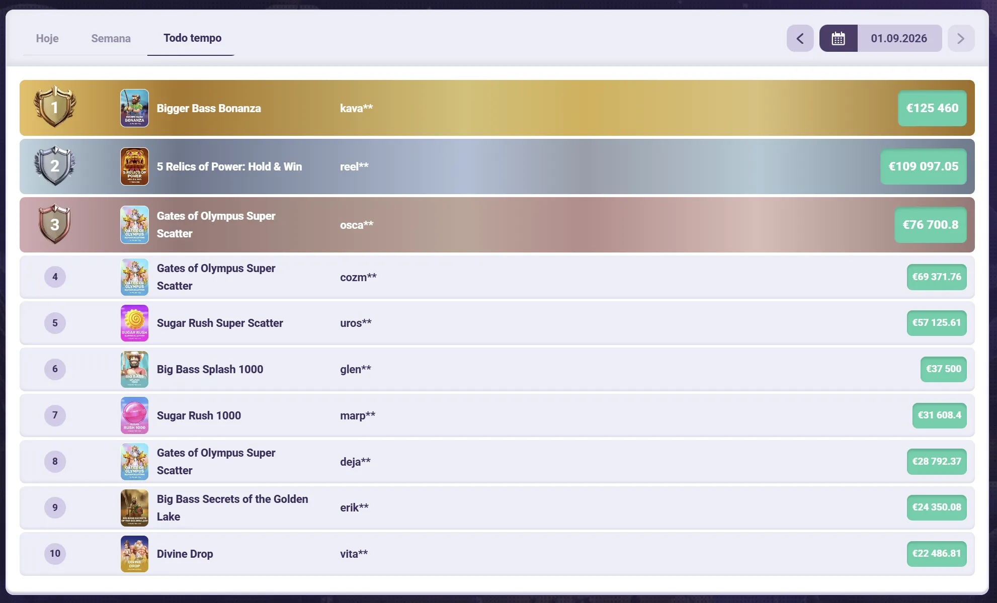Click the rank number 4 circle
Viewport: 997px width, 603px height.
point(55,277)
